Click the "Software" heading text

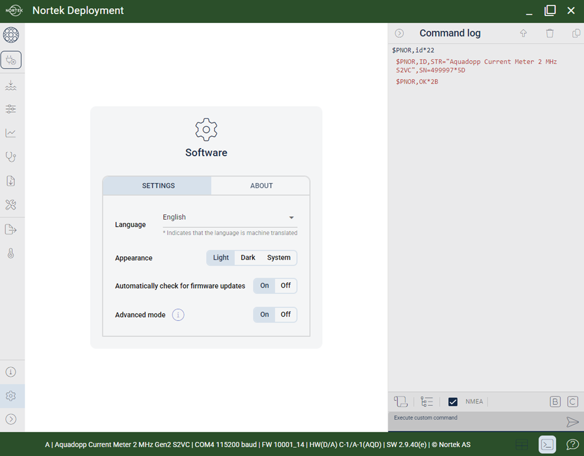(x=206, y=153)
